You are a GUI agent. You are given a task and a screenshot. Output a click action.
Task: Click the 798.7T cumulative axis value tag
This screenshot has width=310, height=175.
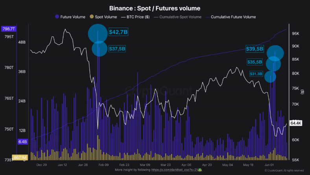pos(9,29)
